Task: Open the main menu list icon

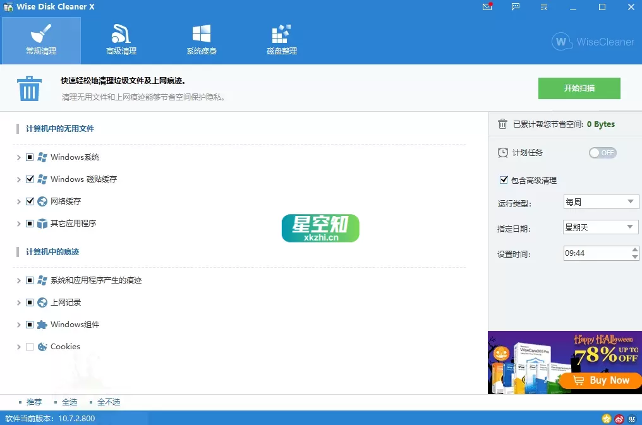Action: tap(543, 7)
